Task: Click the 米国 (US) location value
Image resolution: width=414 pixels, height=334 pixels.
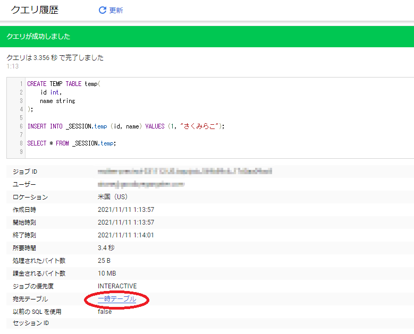Action: 113,197
